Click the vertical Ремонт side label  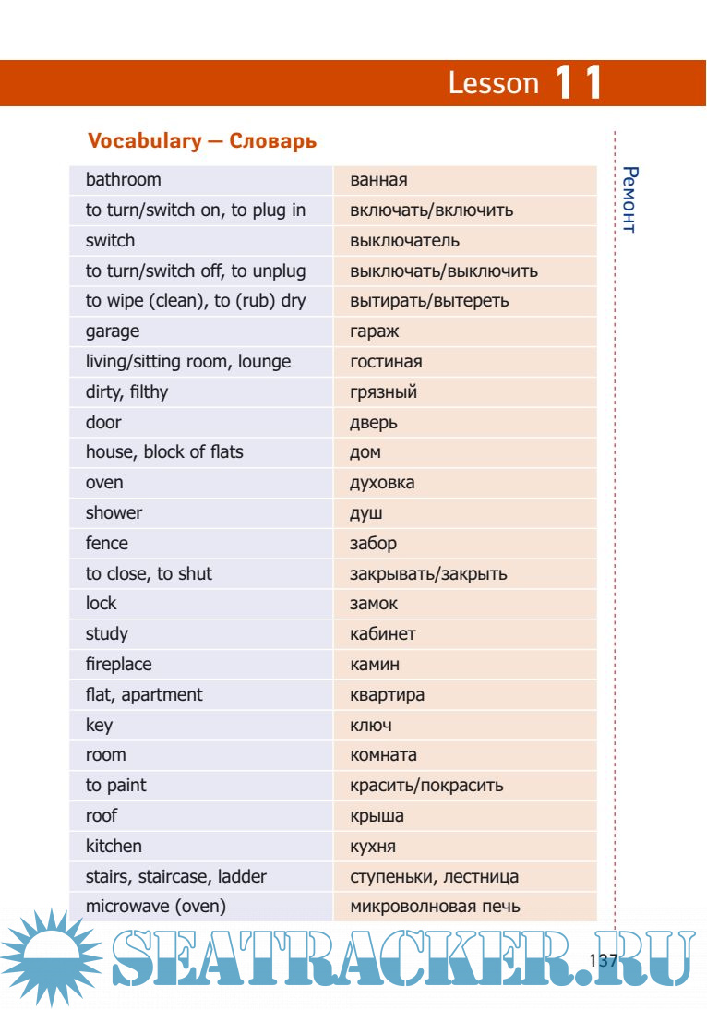[x=629, y=199]
